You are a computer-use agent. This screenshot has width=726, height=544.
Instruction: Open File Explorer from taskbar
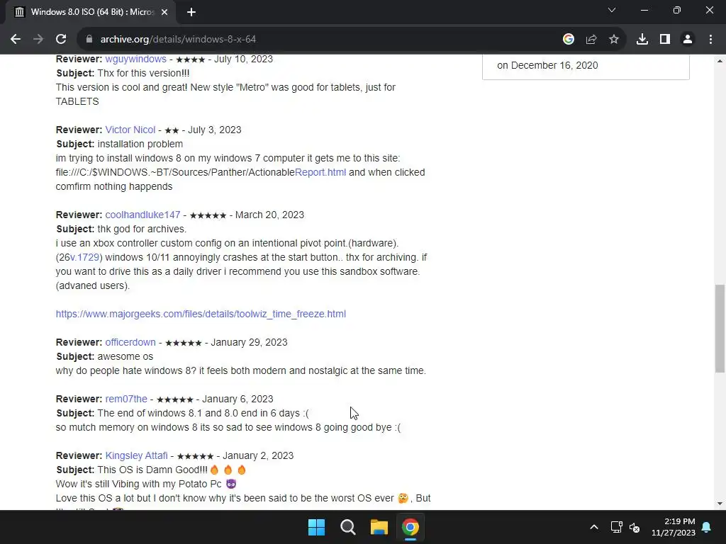click(379, 527)
